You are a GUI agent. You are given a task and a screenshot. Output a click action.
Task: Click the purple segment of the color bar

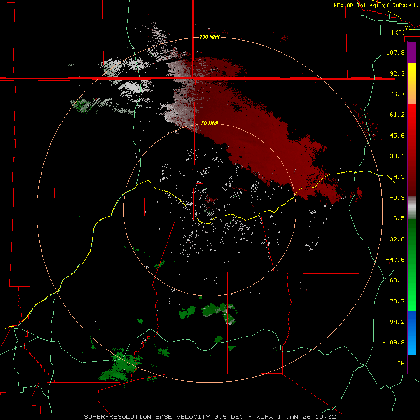coord(412,52)
